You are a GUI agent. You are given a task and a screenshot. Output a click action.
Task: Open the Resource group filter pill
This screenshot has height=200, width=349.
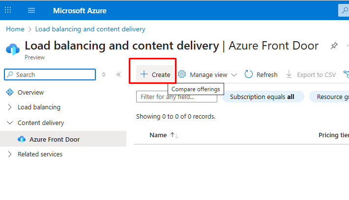point(329,97)
